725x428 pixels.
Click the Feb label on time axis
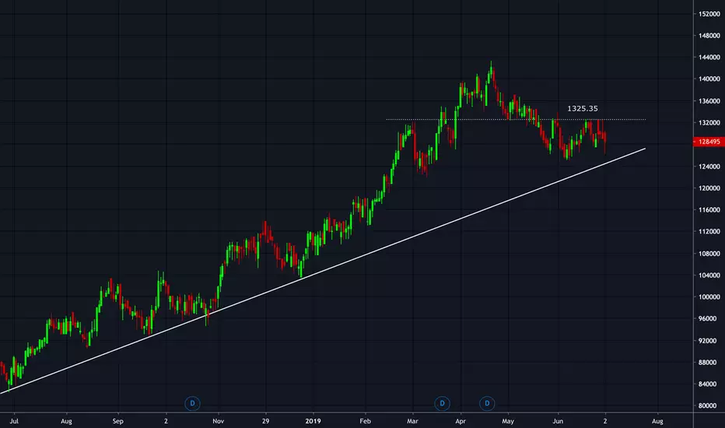(366, 421)
